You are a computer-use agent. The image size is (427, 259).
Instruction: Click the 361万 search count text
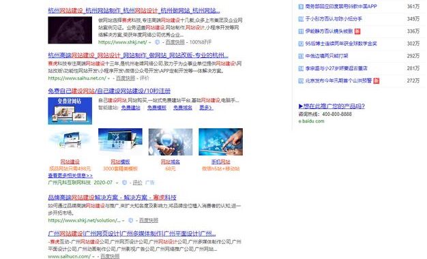point(413,6)
